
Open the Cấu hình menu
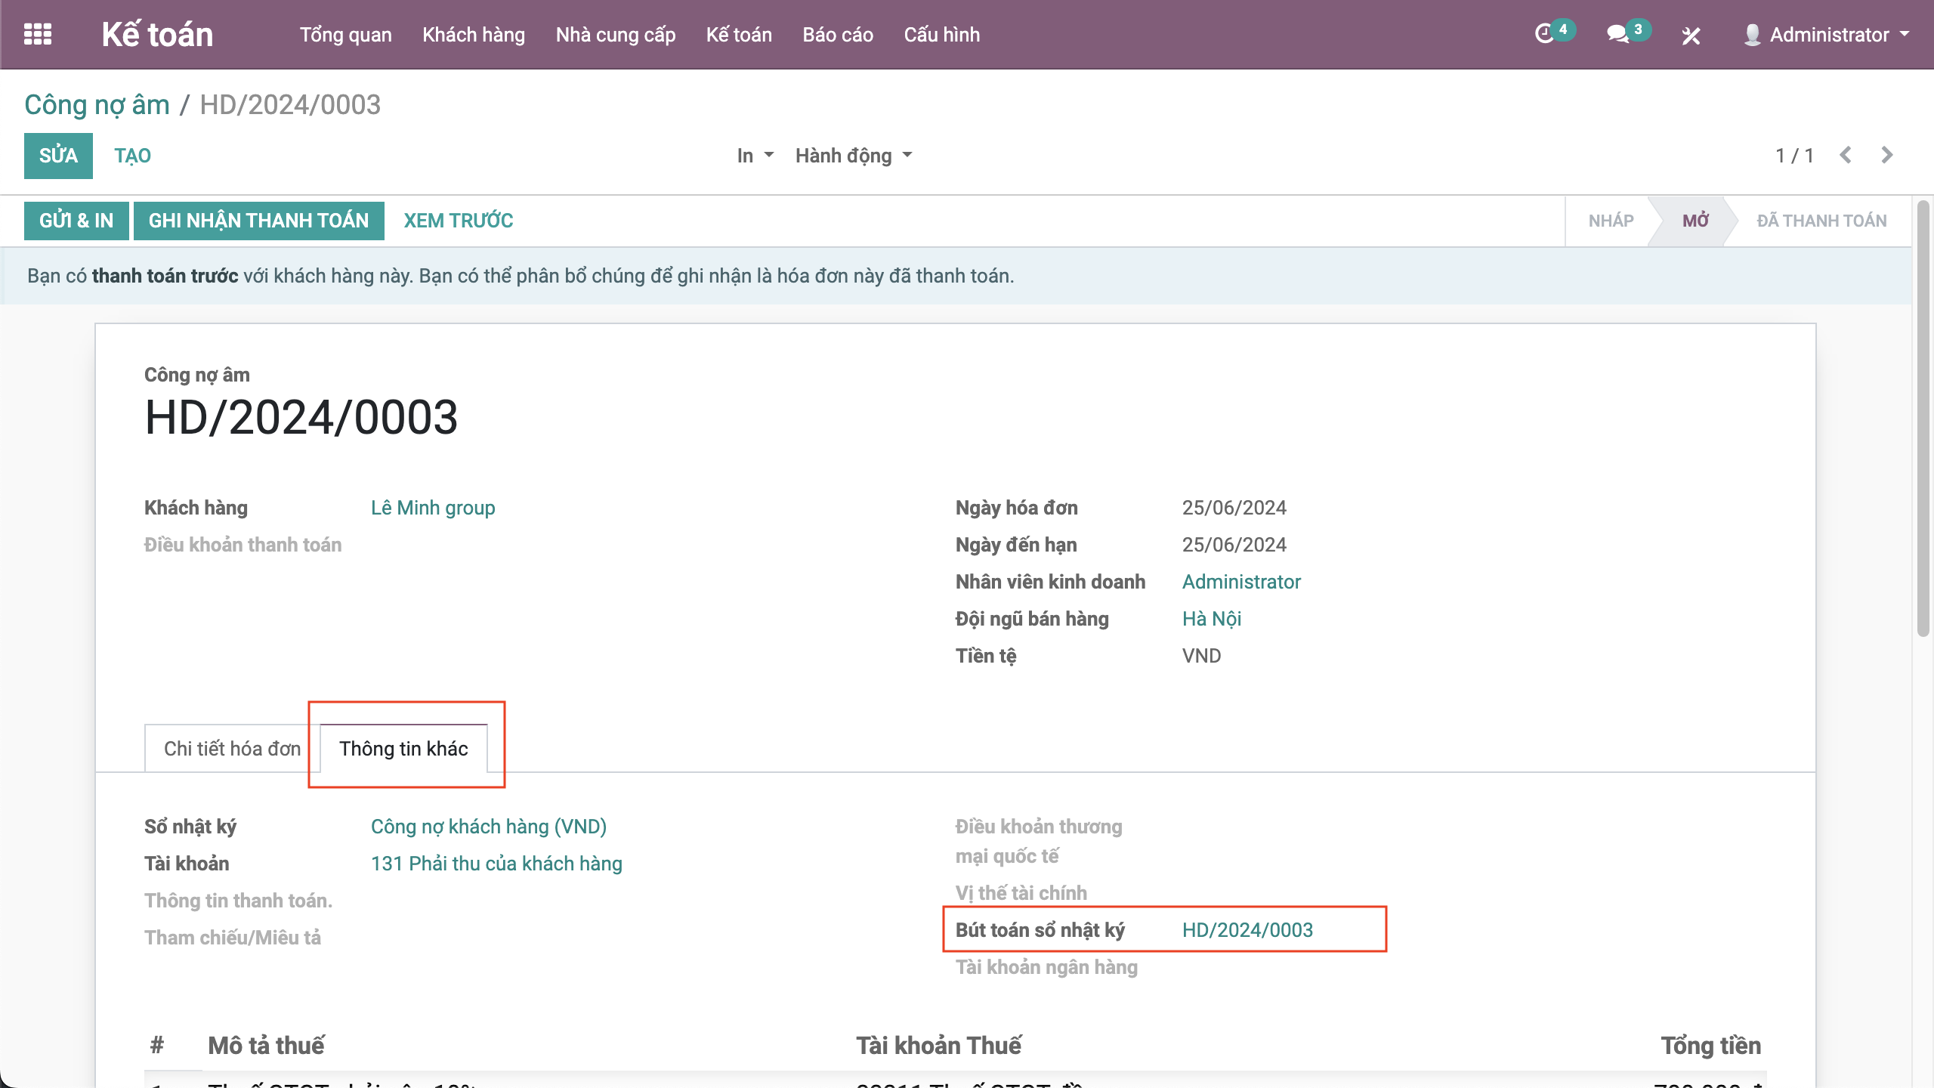click(x=941, y=35)
